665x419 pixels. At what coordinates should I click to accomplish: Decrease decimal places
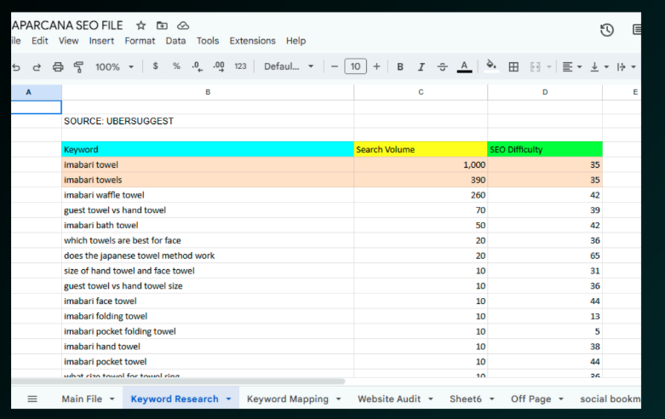coord(198,66)
